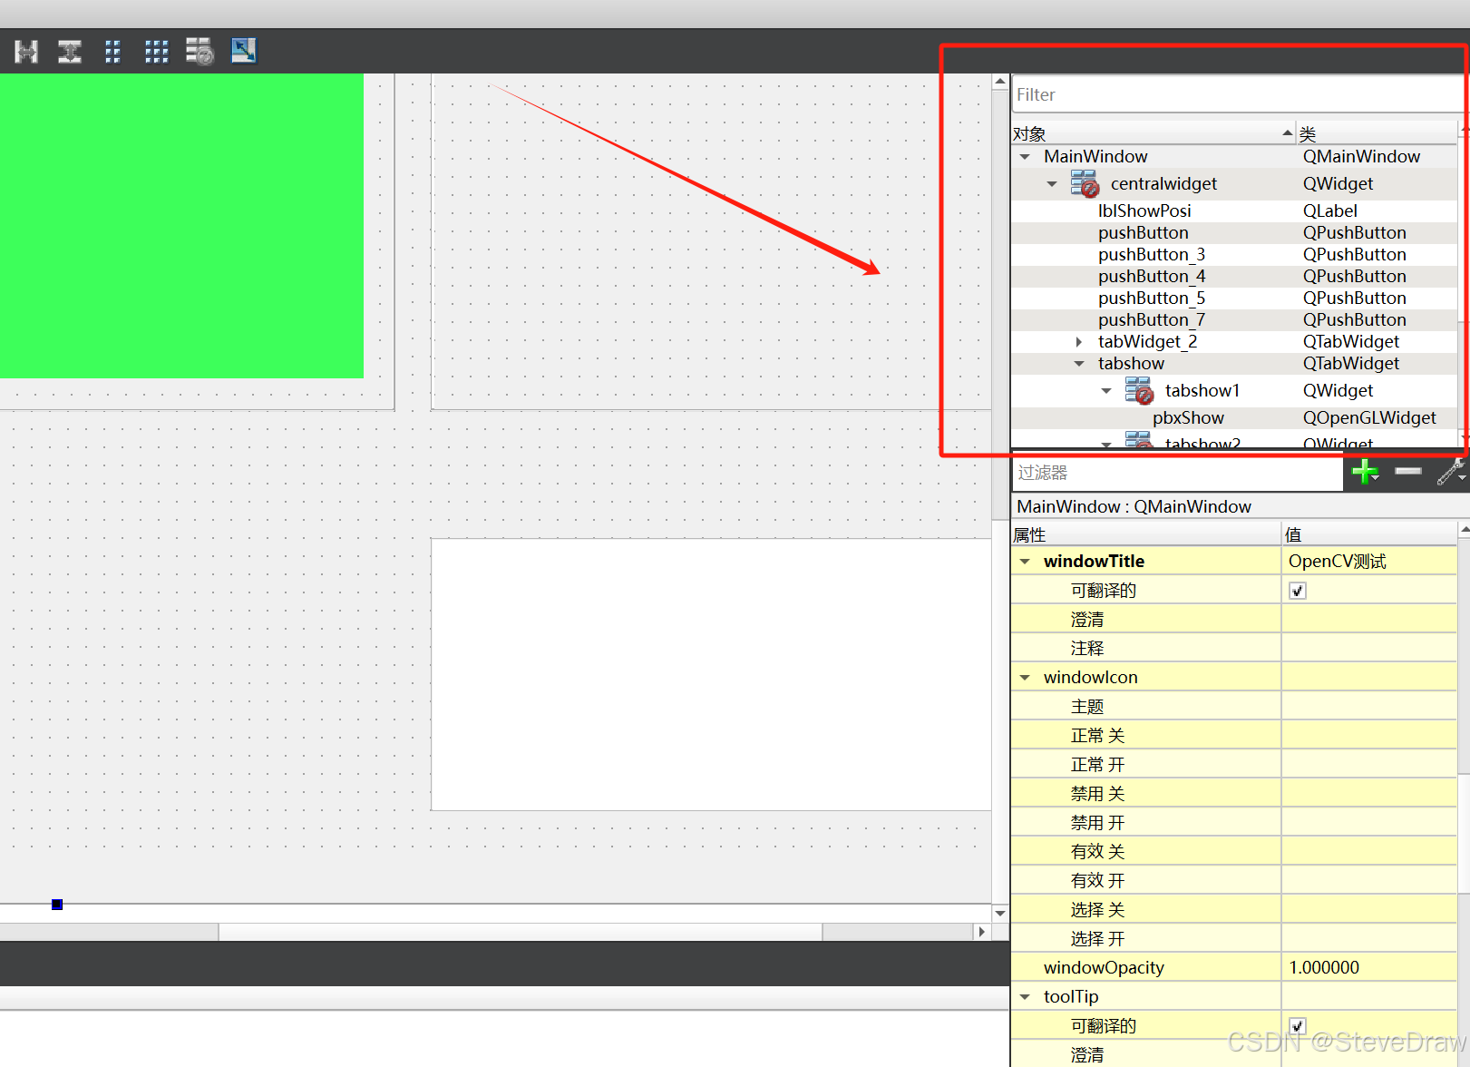
Task: Select pushButton_7 in the object tree
Action: tap(1152, 320)
